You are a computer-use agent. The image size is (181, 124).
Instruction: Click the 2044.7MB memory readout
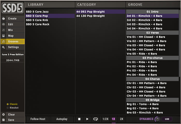[x=13, y=60]
